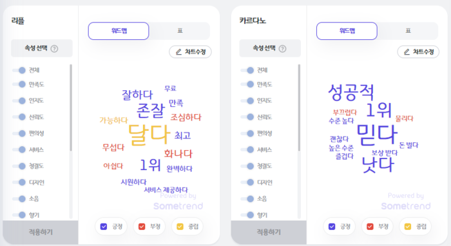This screenshot has height=246, width=451.
Task: Uncheck the 긍정 checkbox under 카르다노 word cloud
Action: tap(332, 227)
